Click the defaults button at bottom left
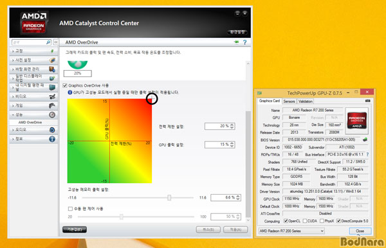 [x=75, y=229]
